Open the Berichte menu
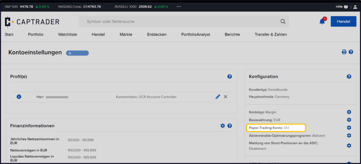 (232, 34)
